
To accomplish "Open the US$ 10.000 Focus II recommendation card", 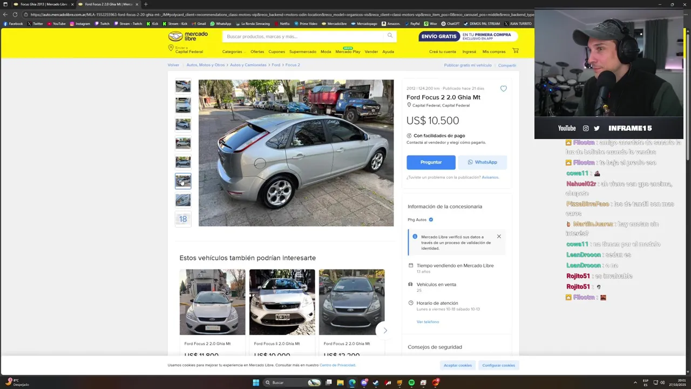I will point(282,313).
